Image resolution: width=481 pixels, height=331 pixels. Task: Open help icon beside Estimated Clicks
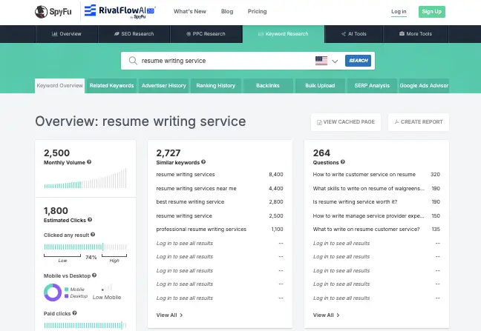coord(90,220)
